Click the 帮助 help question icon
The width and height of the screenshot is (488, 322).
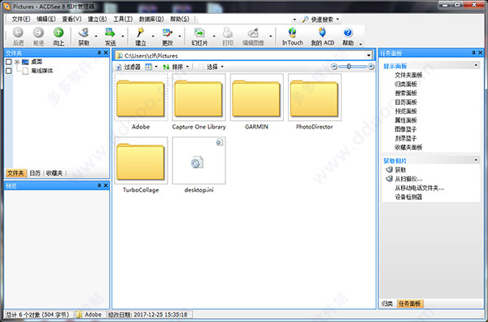click(x=348, y=33)
